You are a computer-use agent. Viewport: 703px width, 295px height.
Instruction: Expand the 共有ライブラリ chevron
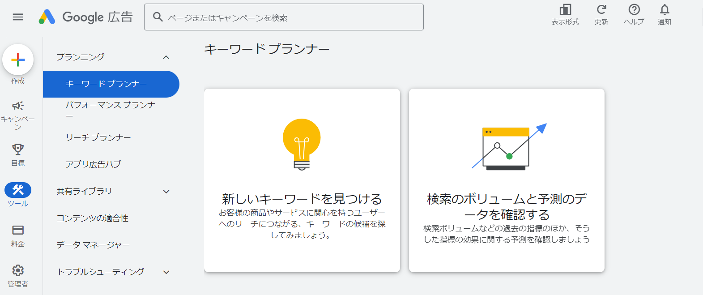(x=166, y=192)
